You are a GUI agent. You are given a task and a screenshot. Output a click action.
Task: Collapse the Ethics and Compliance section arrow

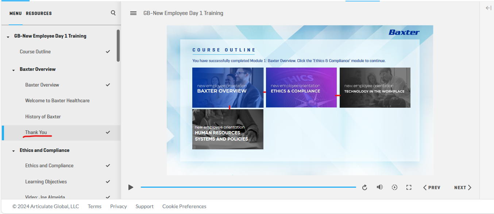click(x=13, y=151)
